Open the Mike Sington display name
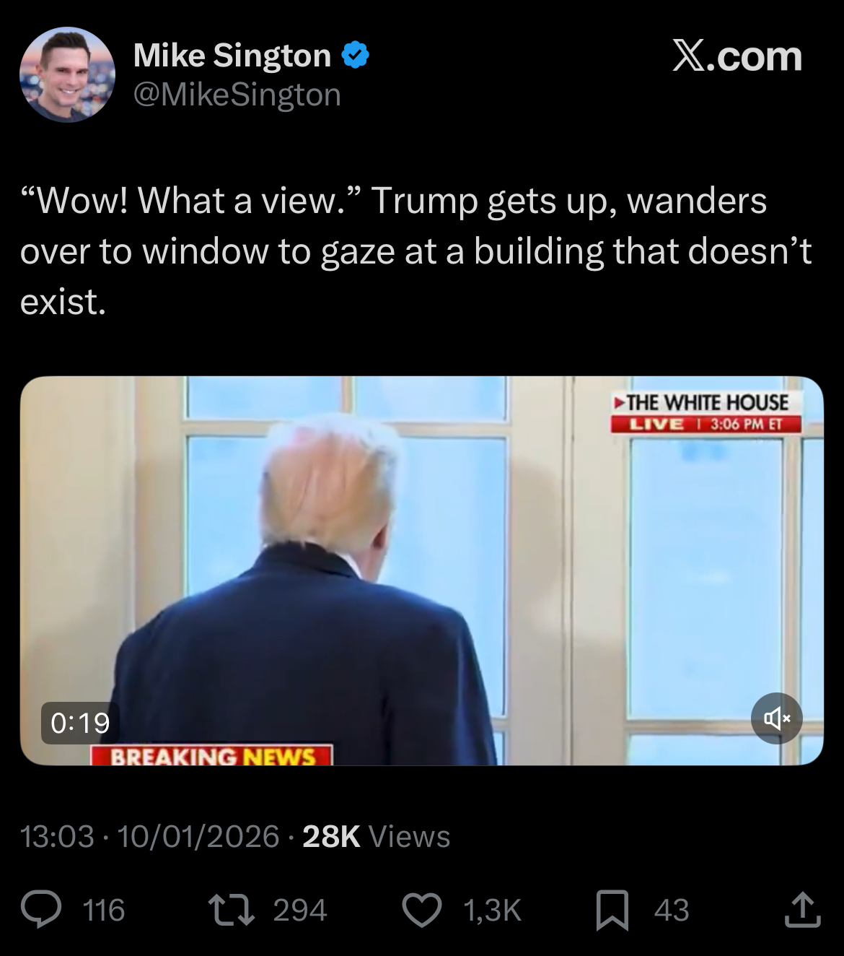The width and height of the screenshot is (844, 956). pyautogui.click(x=232, y=55)
